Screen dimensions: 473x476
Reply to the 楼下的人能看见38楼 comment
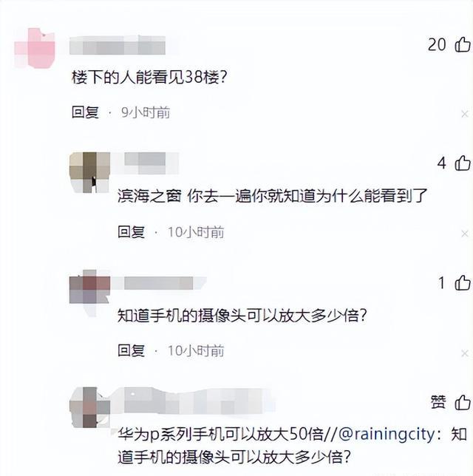click(x=85, y=112)
